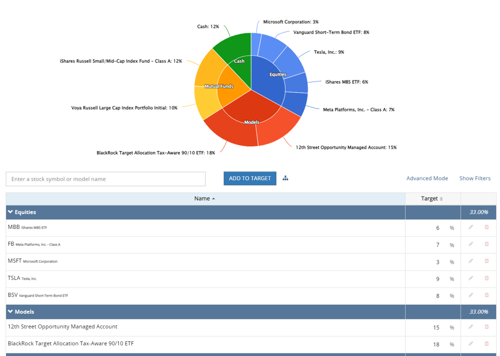Click the 12th Street target value 15
Image resolution: width=500 pixels, height=356 pixels.
pos(436,327)
